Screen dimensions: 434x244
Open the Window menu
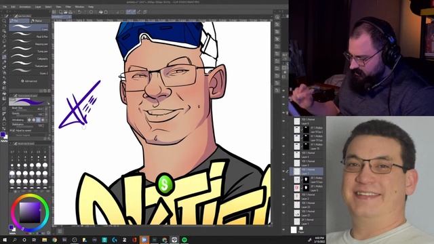coord(79,7)
